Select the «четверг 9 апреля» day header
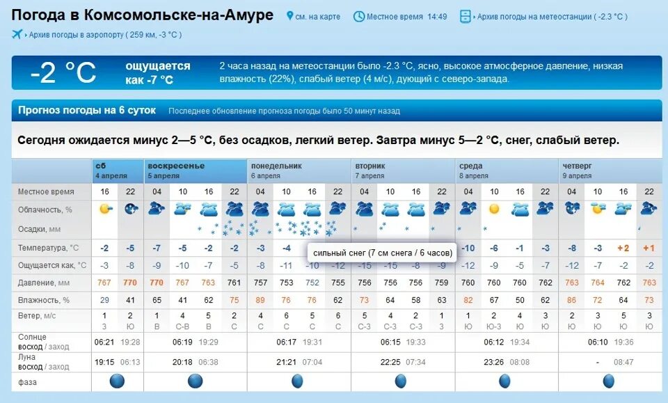668x403 pixels. (x=610, y=171)
